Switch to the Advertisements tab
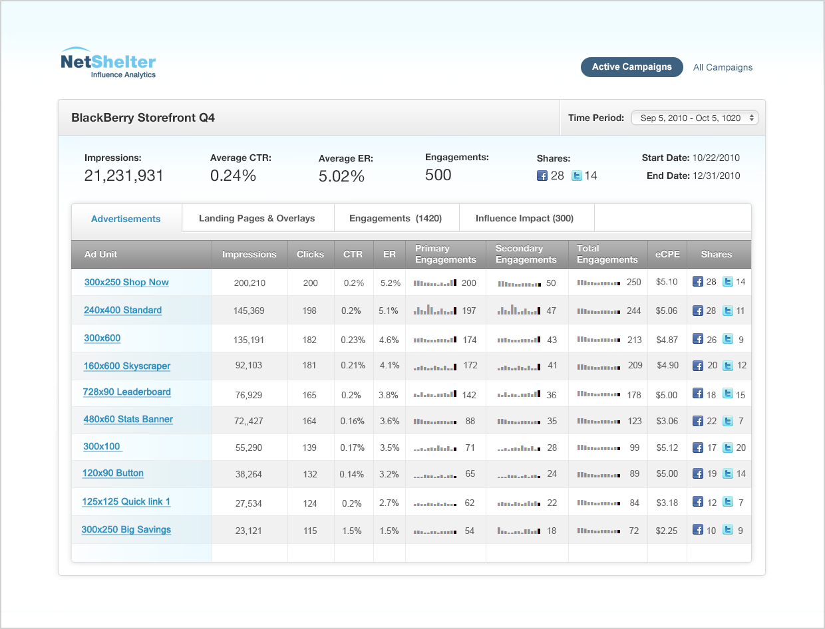 [126, 219]
